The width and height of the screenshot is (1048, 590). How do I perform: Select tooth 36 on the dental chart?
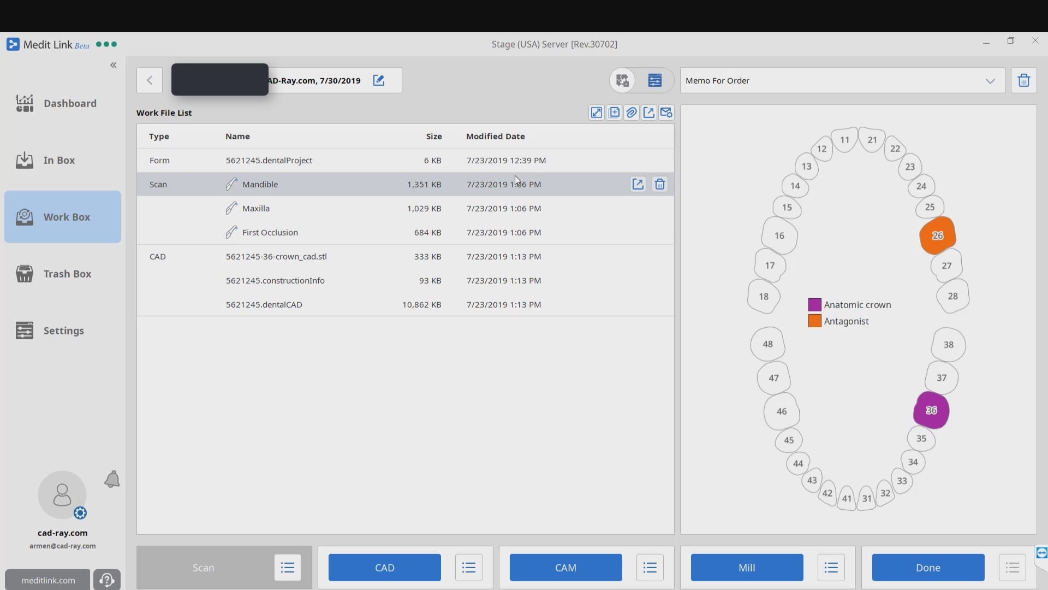(x=931, y=410)
